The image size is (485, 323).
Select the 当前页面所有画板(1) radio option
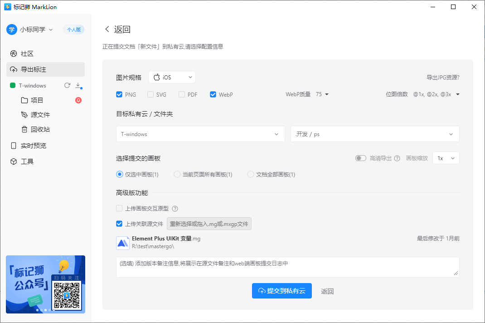pos(177,174)
